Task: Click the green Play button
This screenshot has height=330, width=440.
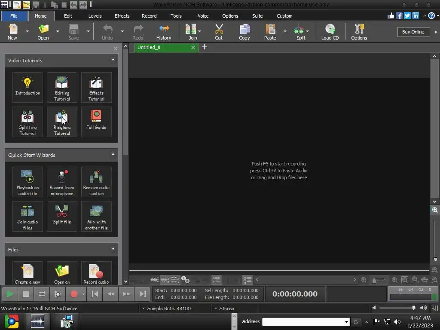Action: 10,294
